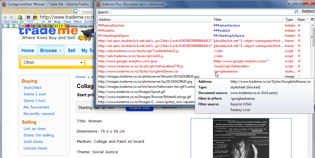Open the Firefox Bookmarks menu
Screen dimensions: 315x158
tap(46, 11)
